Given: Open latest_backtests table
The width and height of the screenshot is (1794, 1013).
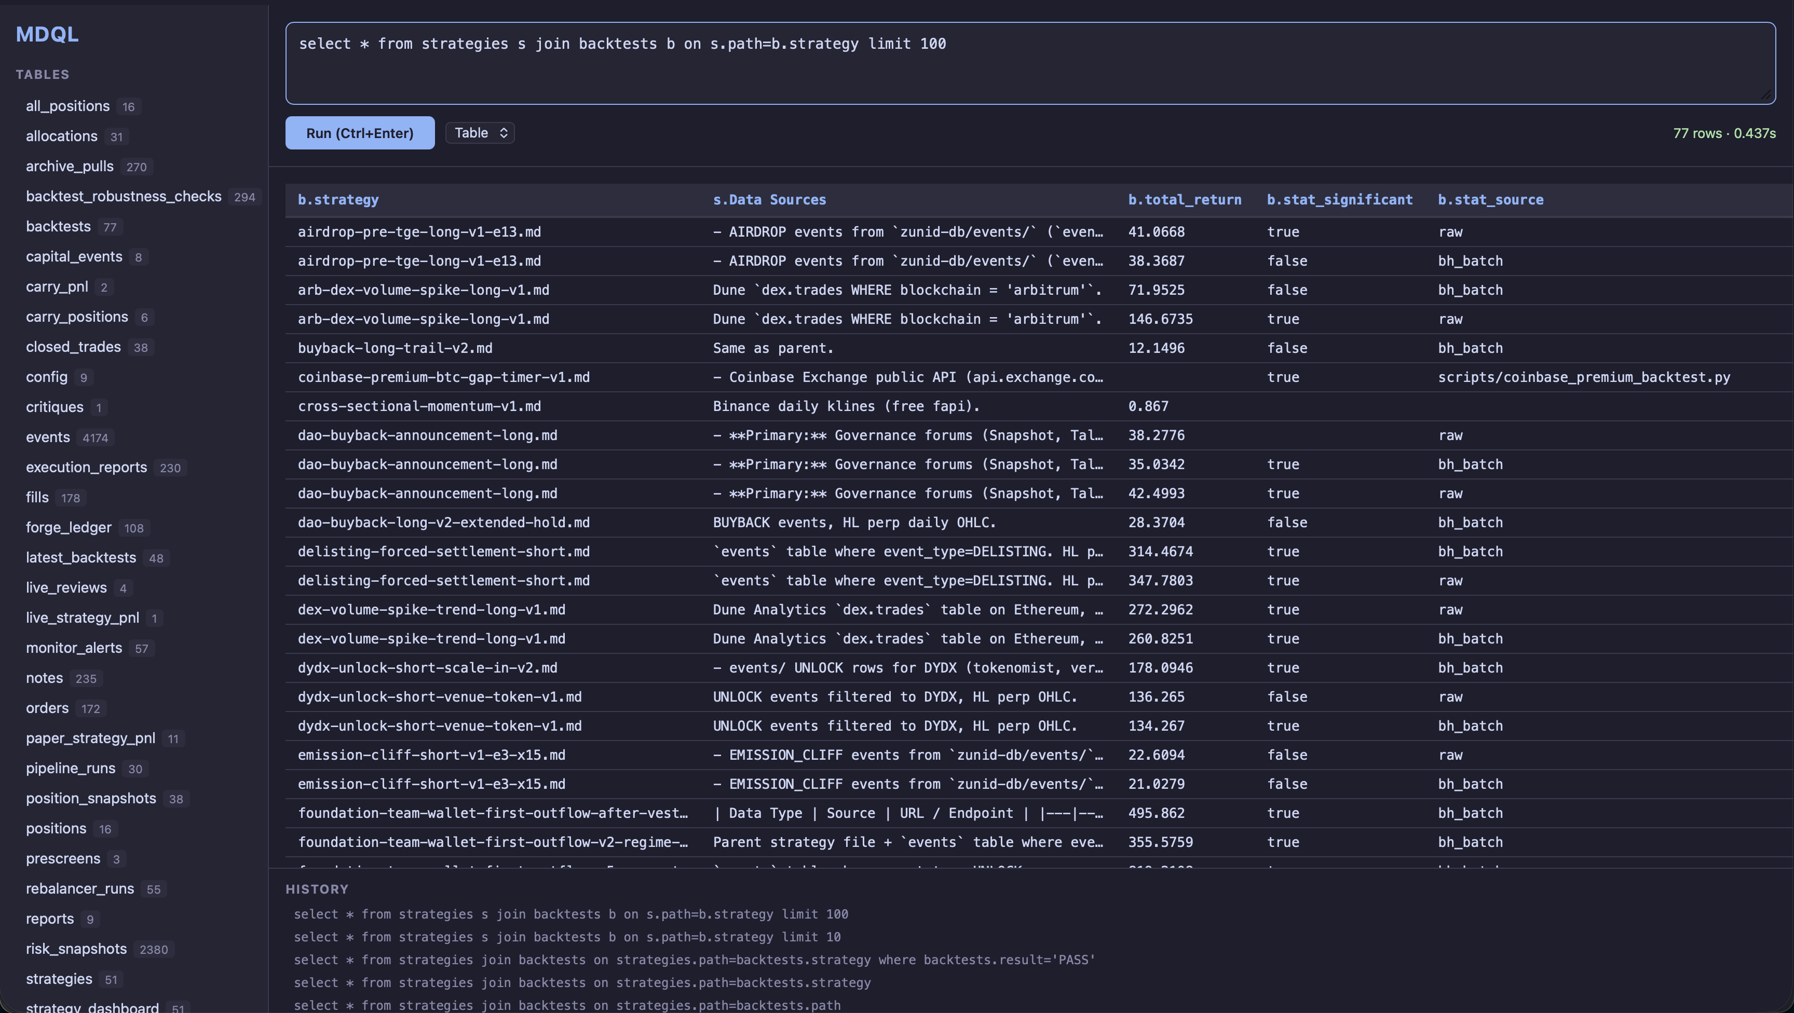Looking at the screenshot, I should 81,558.
